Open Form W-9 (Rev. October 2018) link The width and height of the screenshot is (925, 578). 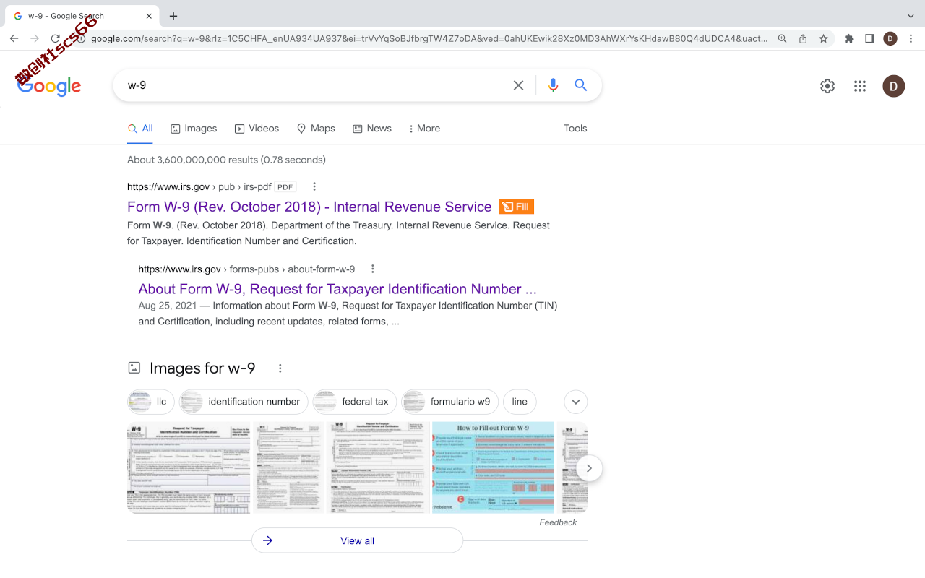coord(309,207)
